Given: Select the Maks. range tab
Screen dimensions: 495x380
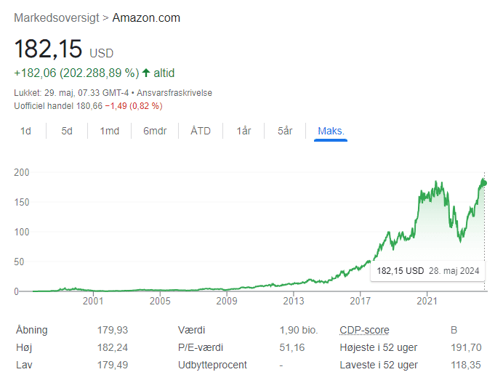Looking at the screenshot, I should (331, 131).
